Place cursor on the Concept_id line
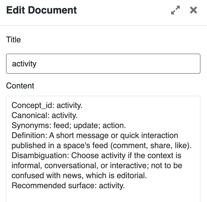 click(47, 106)
